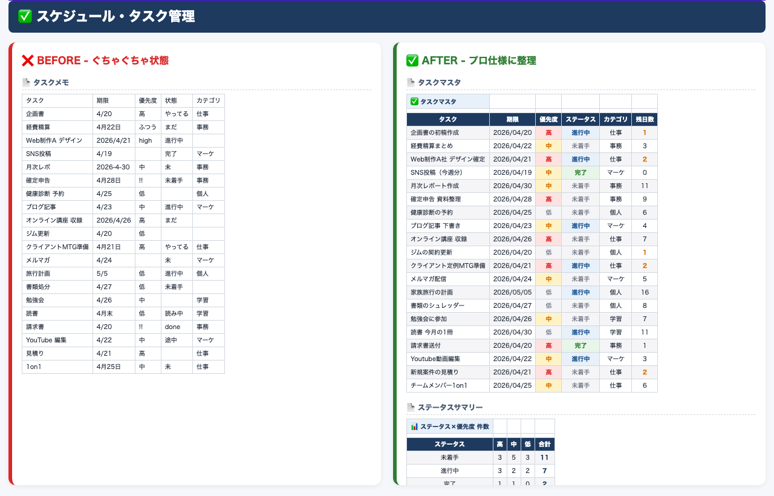Viewport: 774px width, 496px height.
Task: Click the 4月28日 deadline cell
Action: 114,181
